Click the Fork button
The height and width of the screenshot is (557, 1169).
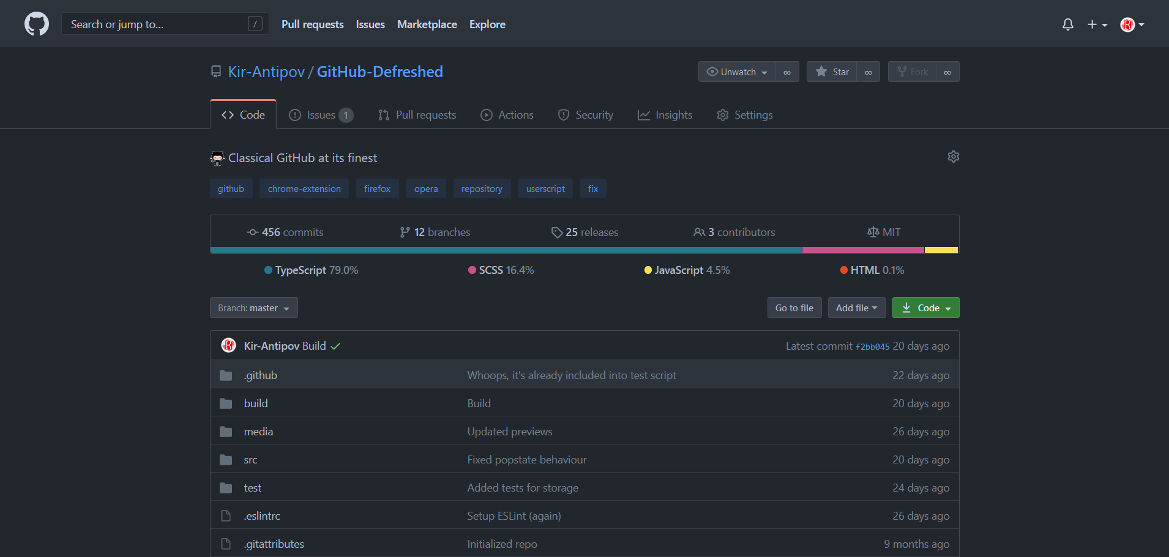913,72
